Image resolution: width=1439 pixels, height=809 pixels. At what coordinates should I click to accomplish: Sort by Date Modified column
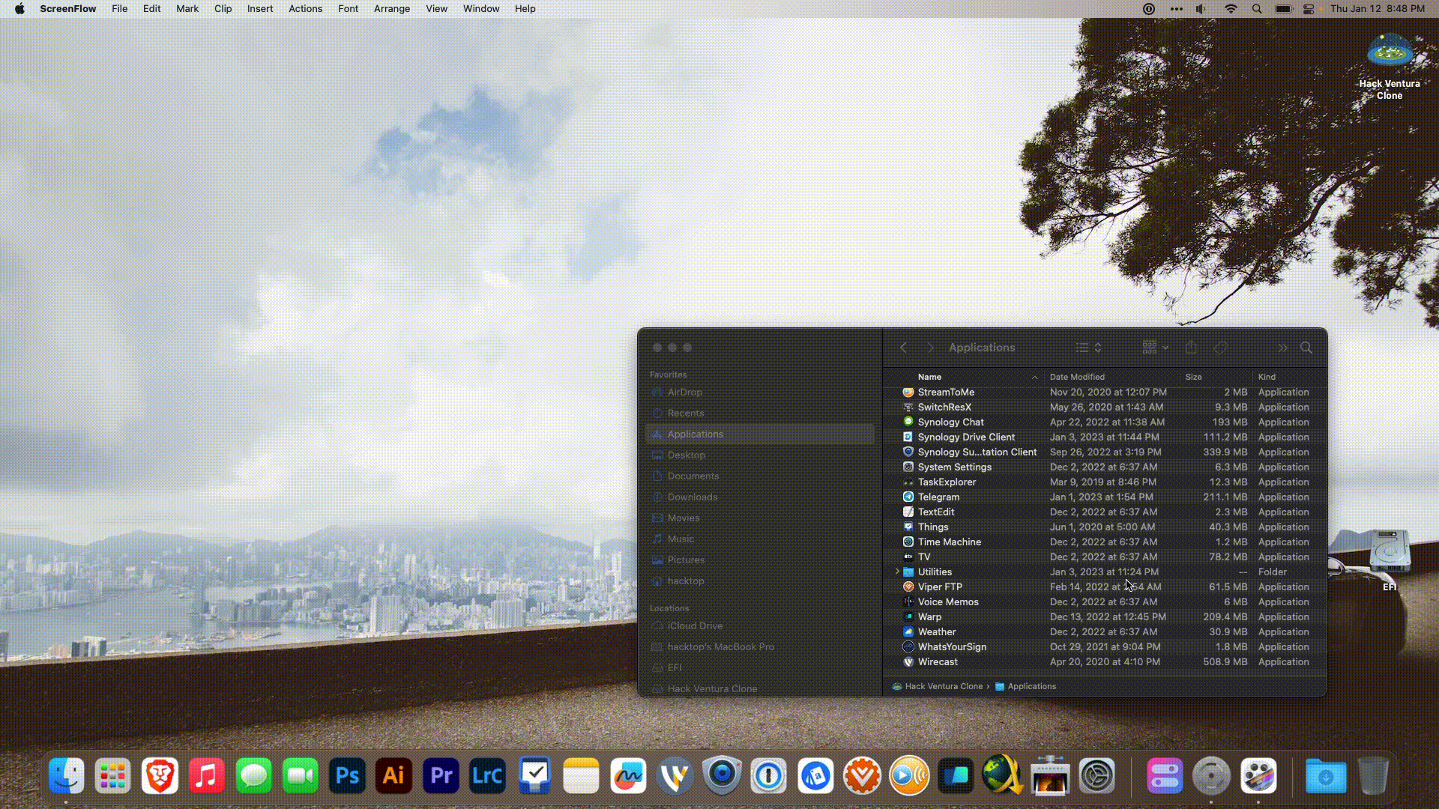pyautogui.click(x=1077, y=377)
